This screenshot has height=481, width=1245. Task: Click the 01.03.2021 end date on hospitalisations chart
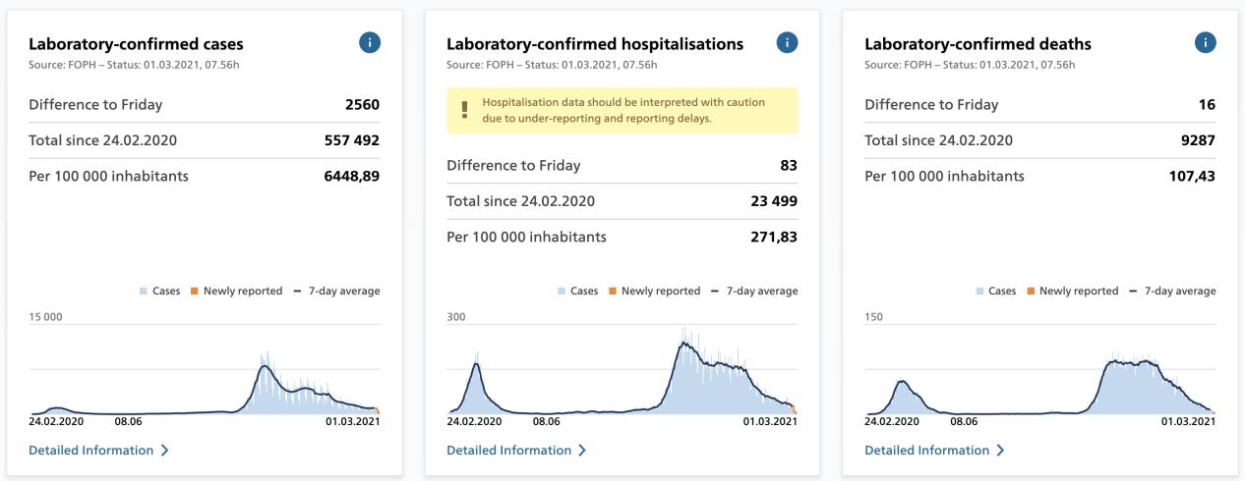tap(769, 422)
